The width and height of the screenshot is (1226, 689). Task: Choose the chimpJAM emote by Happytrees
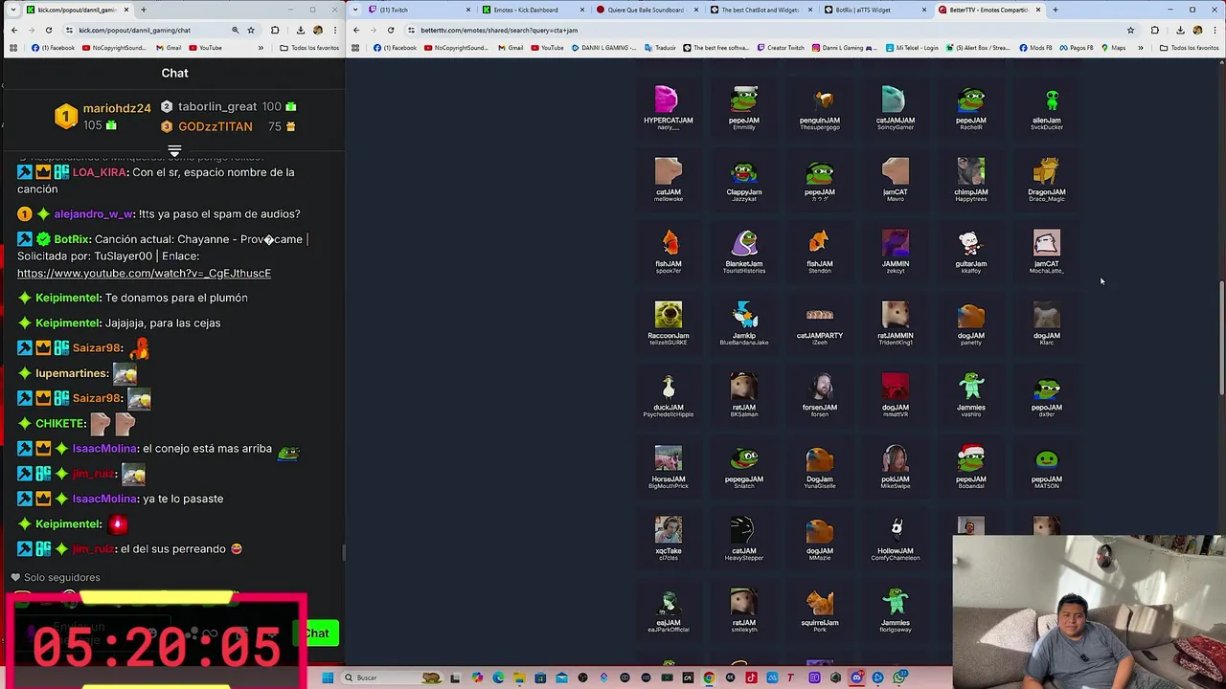(x=971, y=179)
